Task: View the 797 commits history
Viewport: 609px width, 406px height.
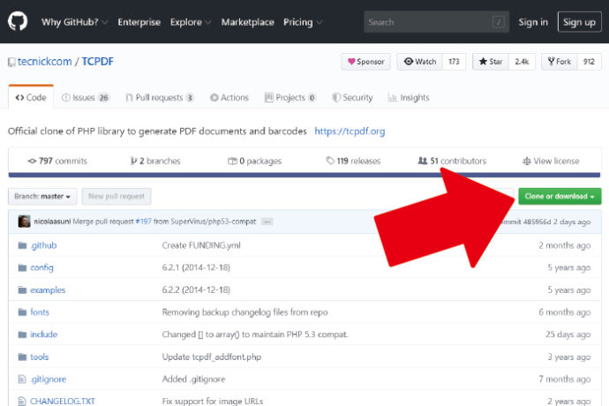Action: (57, 162)
